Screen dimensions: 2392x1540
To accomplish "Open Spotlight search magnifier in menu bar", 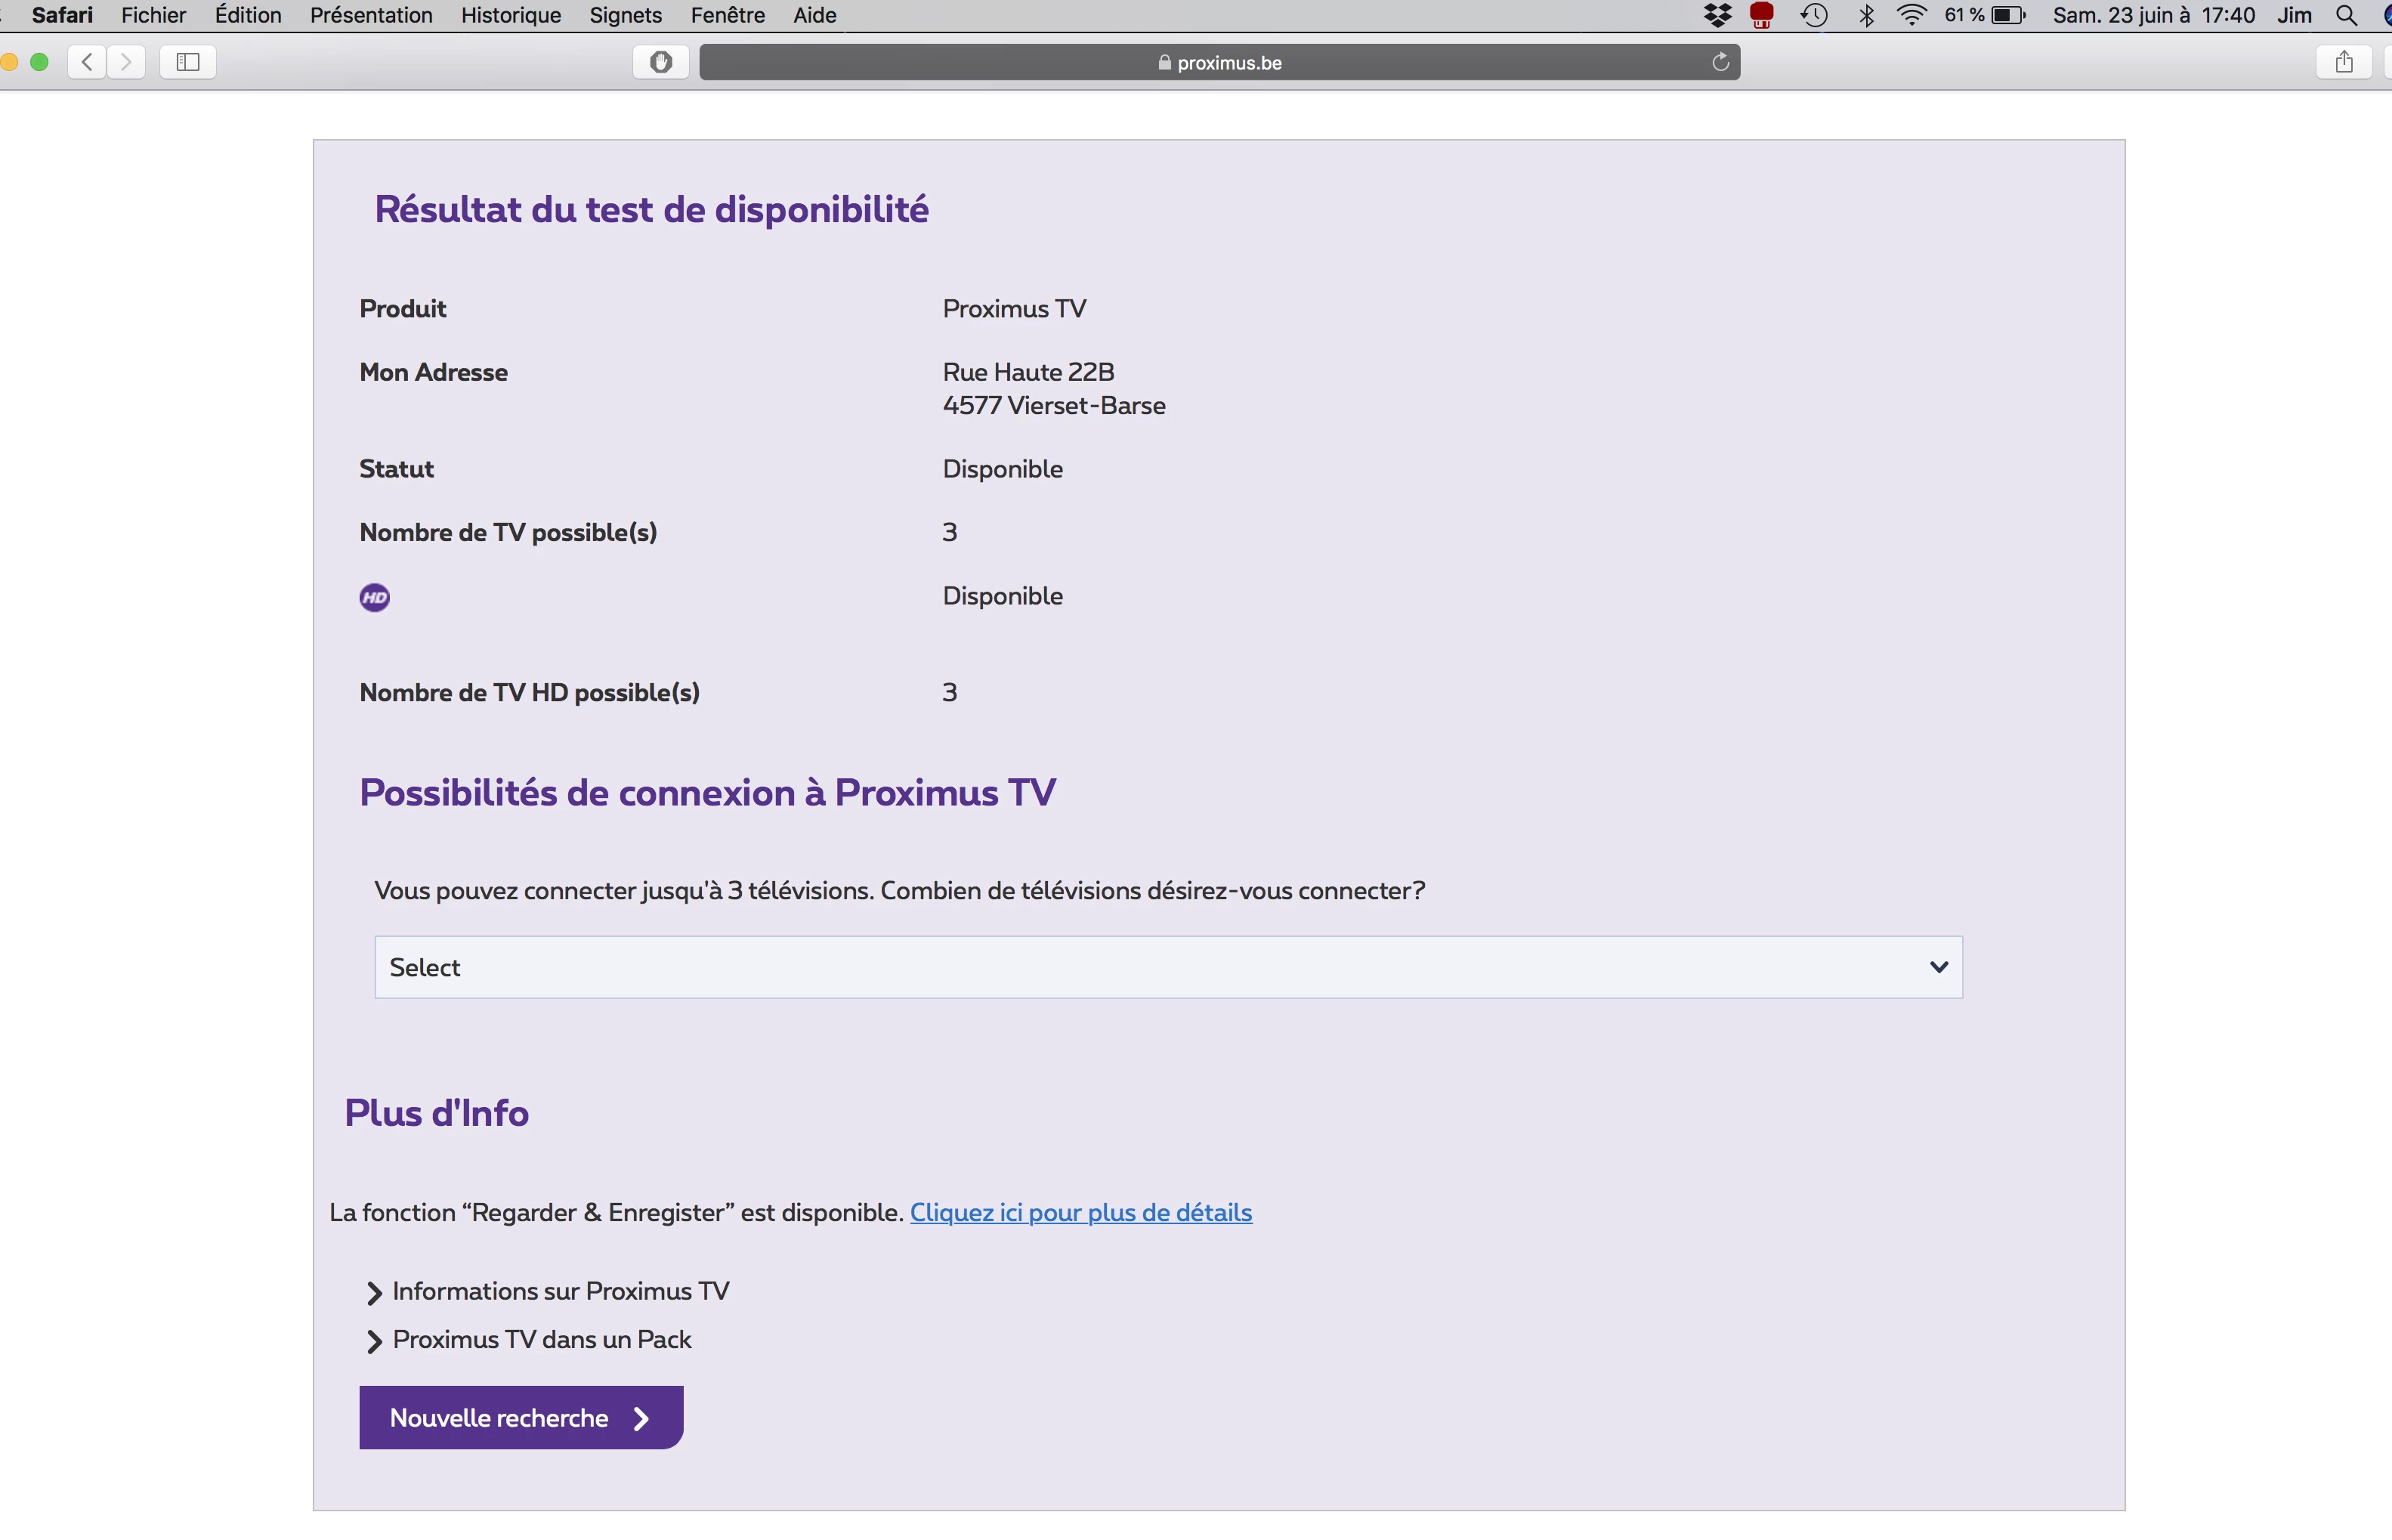I will tap(2346, 15).
